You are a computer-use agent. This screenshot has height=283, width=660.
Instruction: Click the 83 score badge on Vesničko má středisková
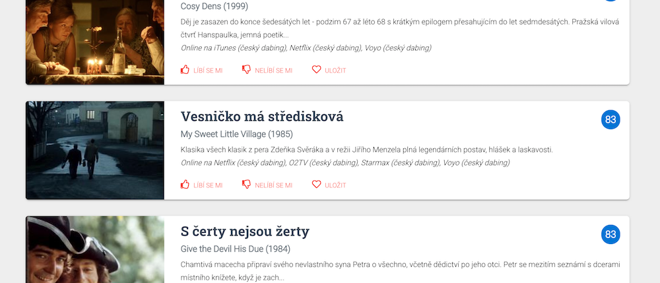610,120
